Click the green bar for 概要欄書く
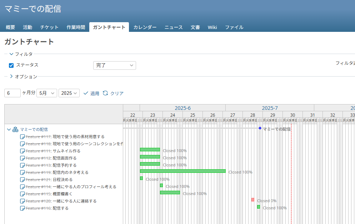Image resolution: width=355 pixels, height=224 pixels. point(170,193)
